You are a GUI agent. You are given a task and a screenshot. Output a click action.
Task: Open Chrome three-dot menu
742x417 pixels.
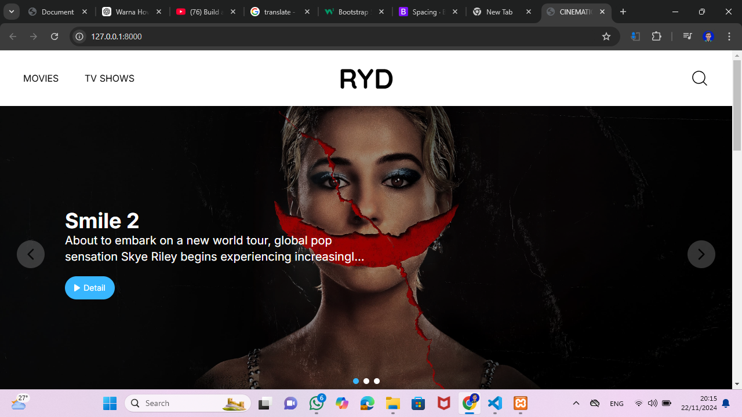pyautogui.click(x=729, y=36)
